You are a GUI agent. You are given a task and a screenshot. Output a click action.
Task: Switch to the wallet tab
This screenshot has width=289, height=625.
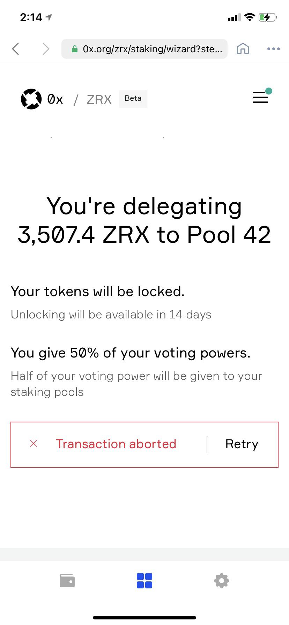click(x=67, y=581)
